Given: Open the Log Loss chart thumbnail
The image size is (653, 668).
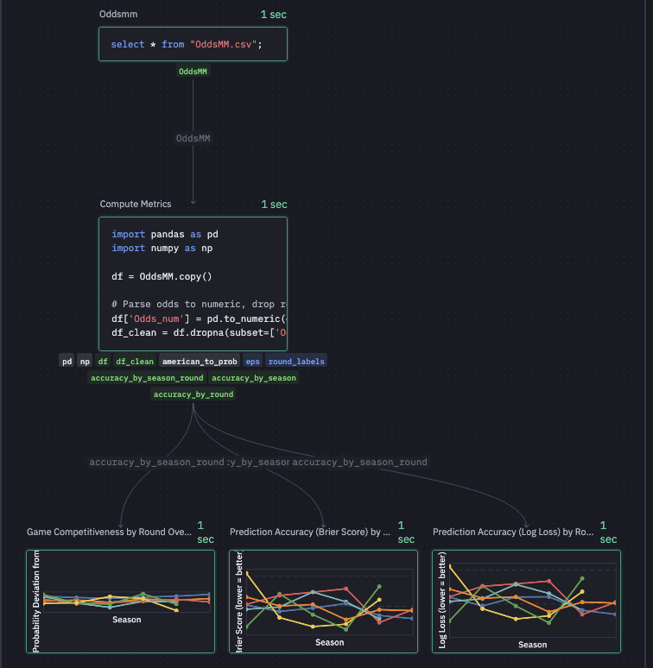Looking at the screenshot, I should pyautogui.click(x=526, y=601).
